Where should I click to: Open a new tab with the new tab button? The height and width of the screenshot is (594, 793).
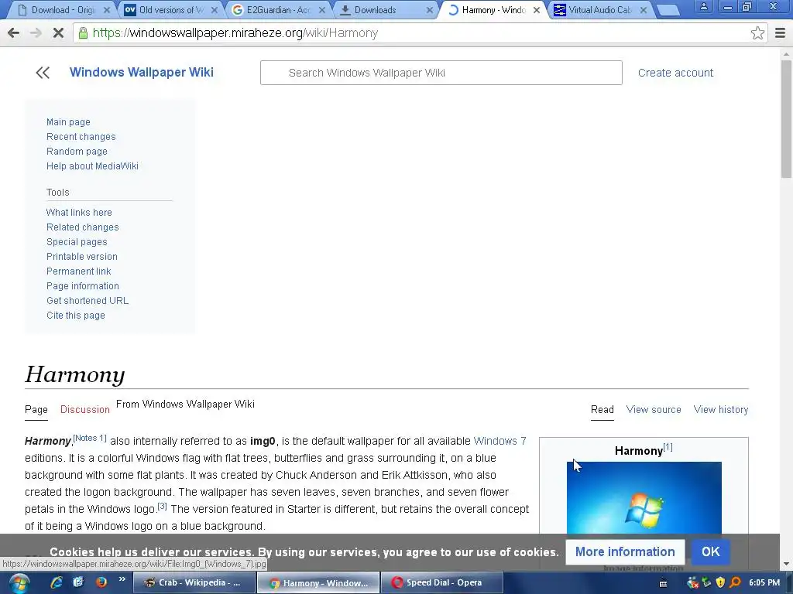click(668, 10)
